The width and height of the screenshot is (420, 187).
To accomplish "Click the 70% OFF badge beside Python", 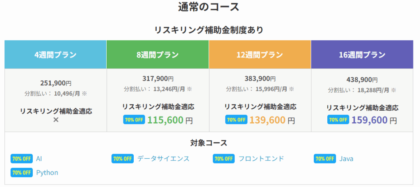I will pyautogui.click(x=22, y=173).
